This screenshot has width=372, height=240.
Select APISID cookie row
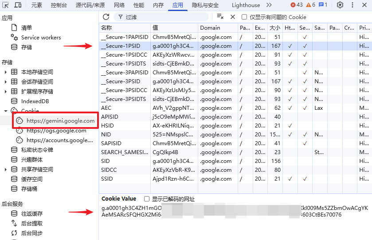pyautogui.click(x=235, y=117)
